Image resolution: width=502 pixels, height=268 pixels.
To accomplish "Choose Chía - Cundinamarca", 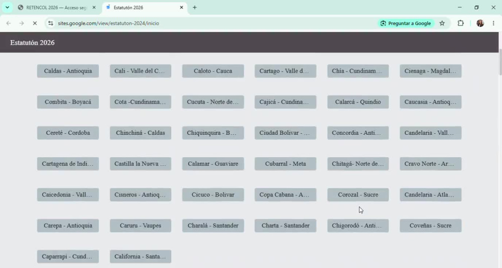I will tap(358, 71).
